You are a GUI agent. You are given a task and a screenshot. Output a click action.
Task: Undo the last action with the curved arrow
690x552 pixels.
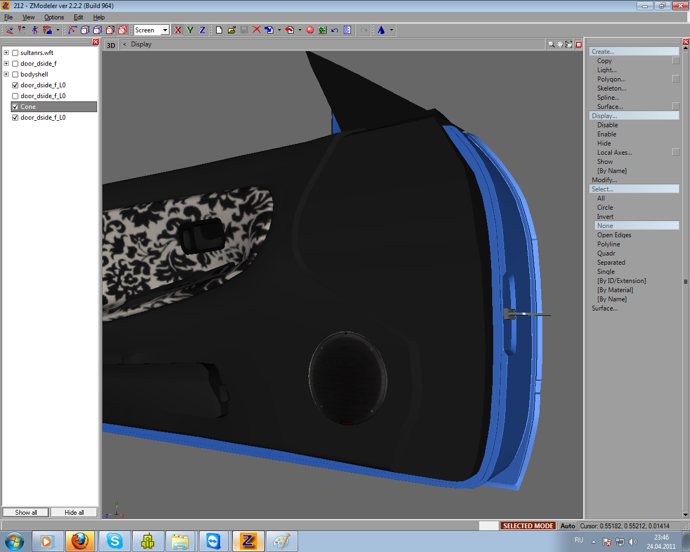point(335,30)
